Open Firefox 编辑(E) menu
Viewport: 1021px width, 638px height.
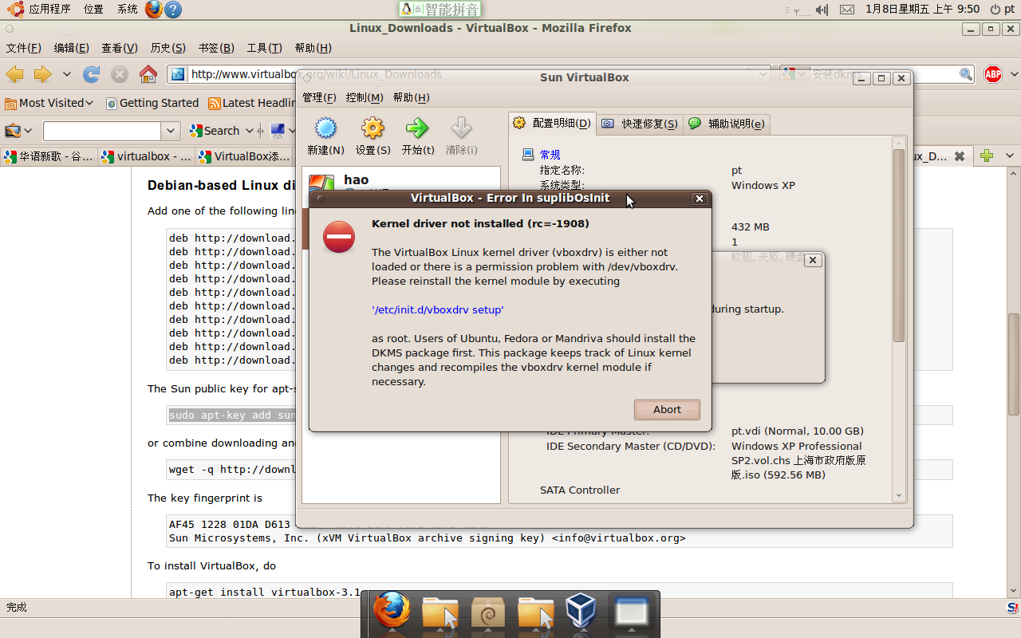(x=71, y=48)
